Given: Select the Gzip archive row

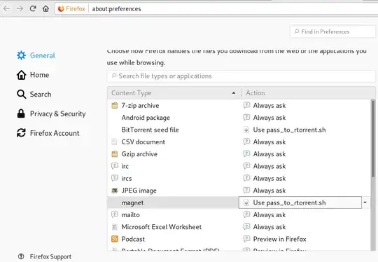Looking at the screenshot, I should point(239,154).
